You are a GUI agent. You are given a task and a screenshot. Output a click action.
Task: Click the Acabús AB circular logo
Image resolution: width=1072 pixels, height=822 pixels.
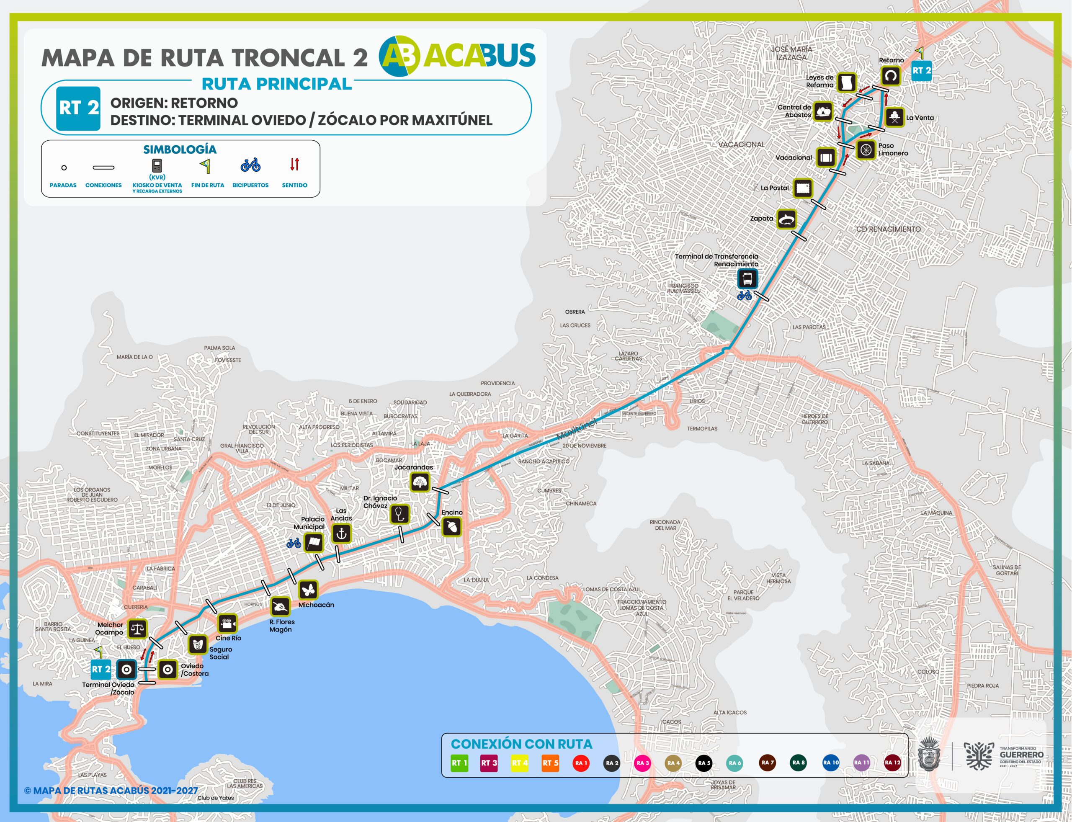coord(400,56)
